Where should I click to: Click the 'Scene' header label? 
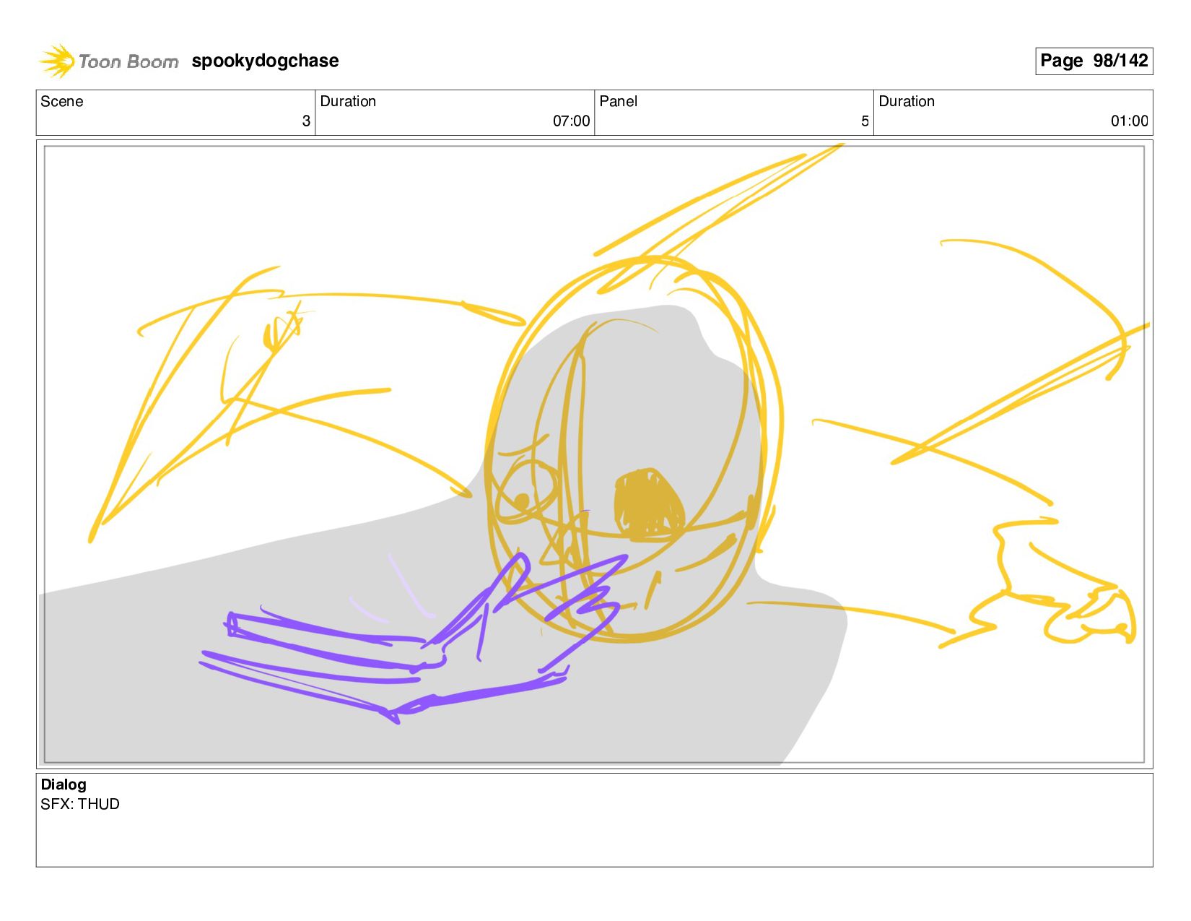[x=62, y=101]
